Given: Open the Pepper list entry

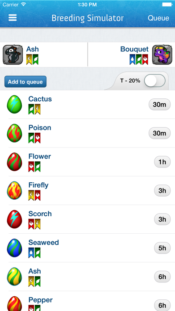Looking at the screenshot, I should (x=87, y=301).
